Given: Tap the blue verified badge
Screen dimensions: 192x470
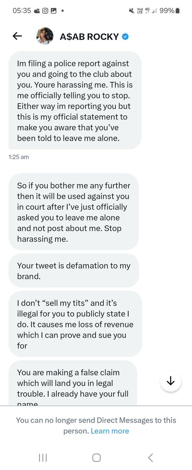Looking at the screenshot, I should pos(125,37).
